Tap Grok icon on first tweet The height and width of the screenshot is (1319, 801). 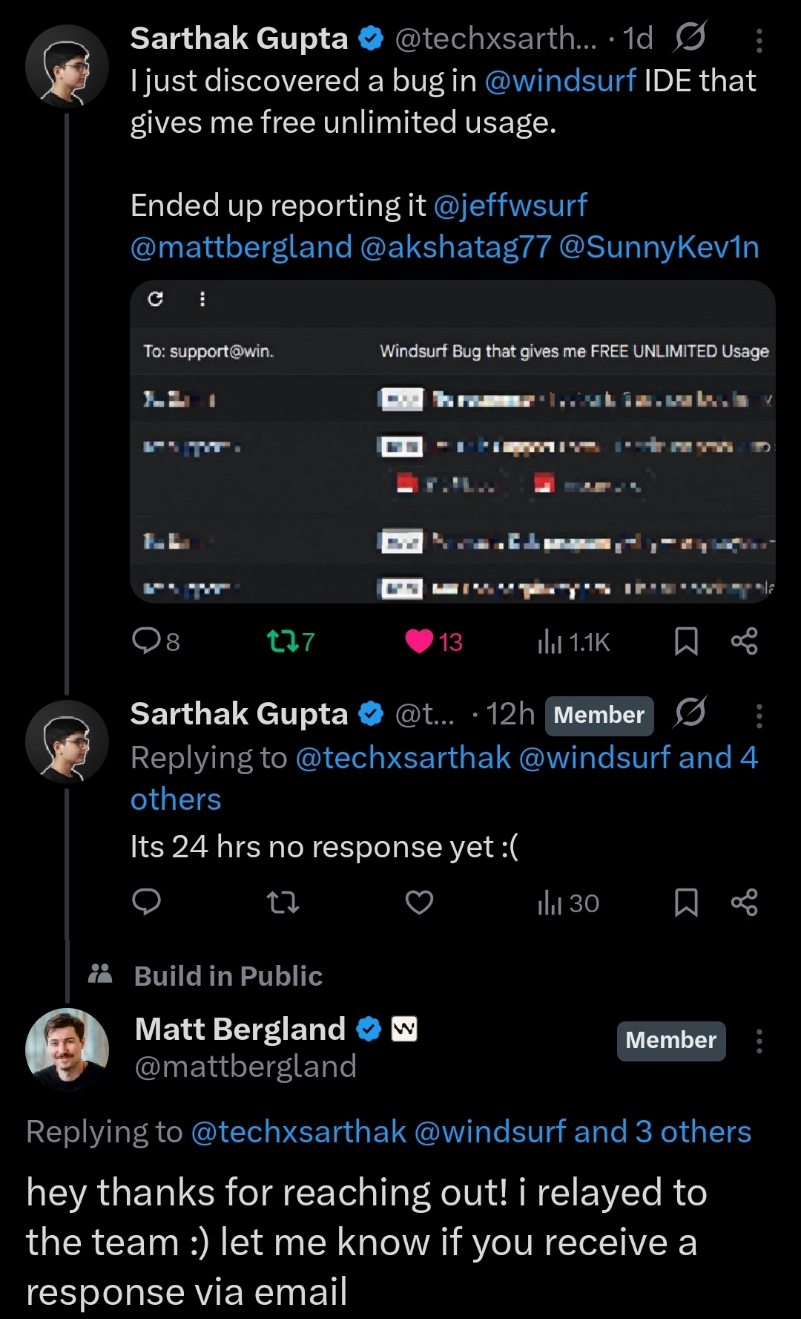pyautogui.click(x=690, y=38)
